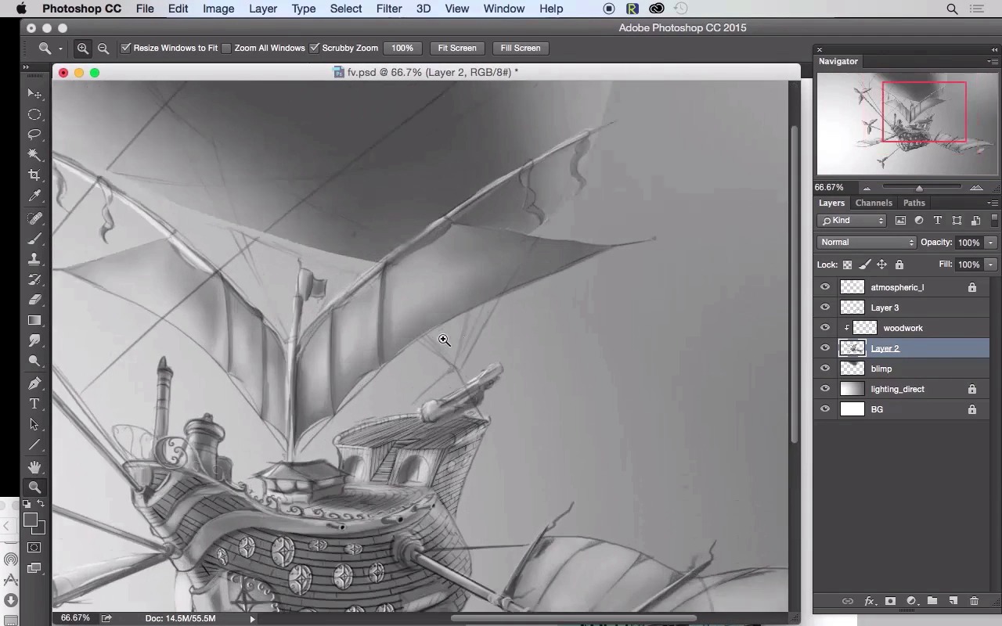Click the Fit Screen button

pyautogui.click(x=457, y=49)
